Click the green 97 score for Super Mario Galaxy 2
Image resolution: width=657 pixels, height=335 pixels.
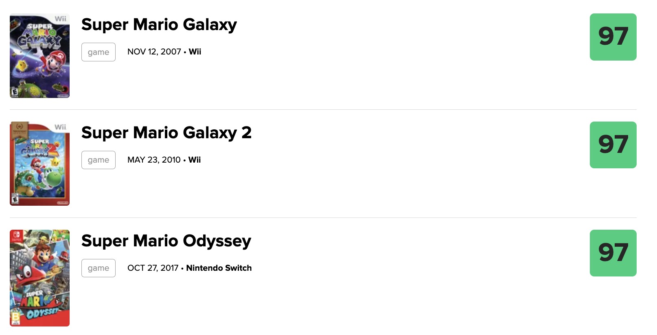[x=613, y=145]
